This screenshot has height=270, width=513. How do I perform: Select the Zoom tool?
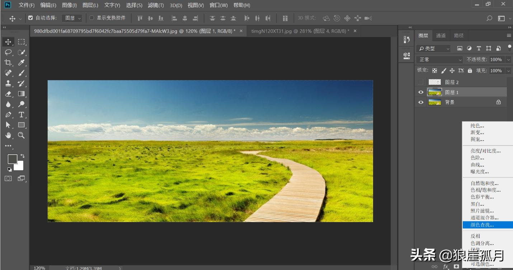click(21, 135)
